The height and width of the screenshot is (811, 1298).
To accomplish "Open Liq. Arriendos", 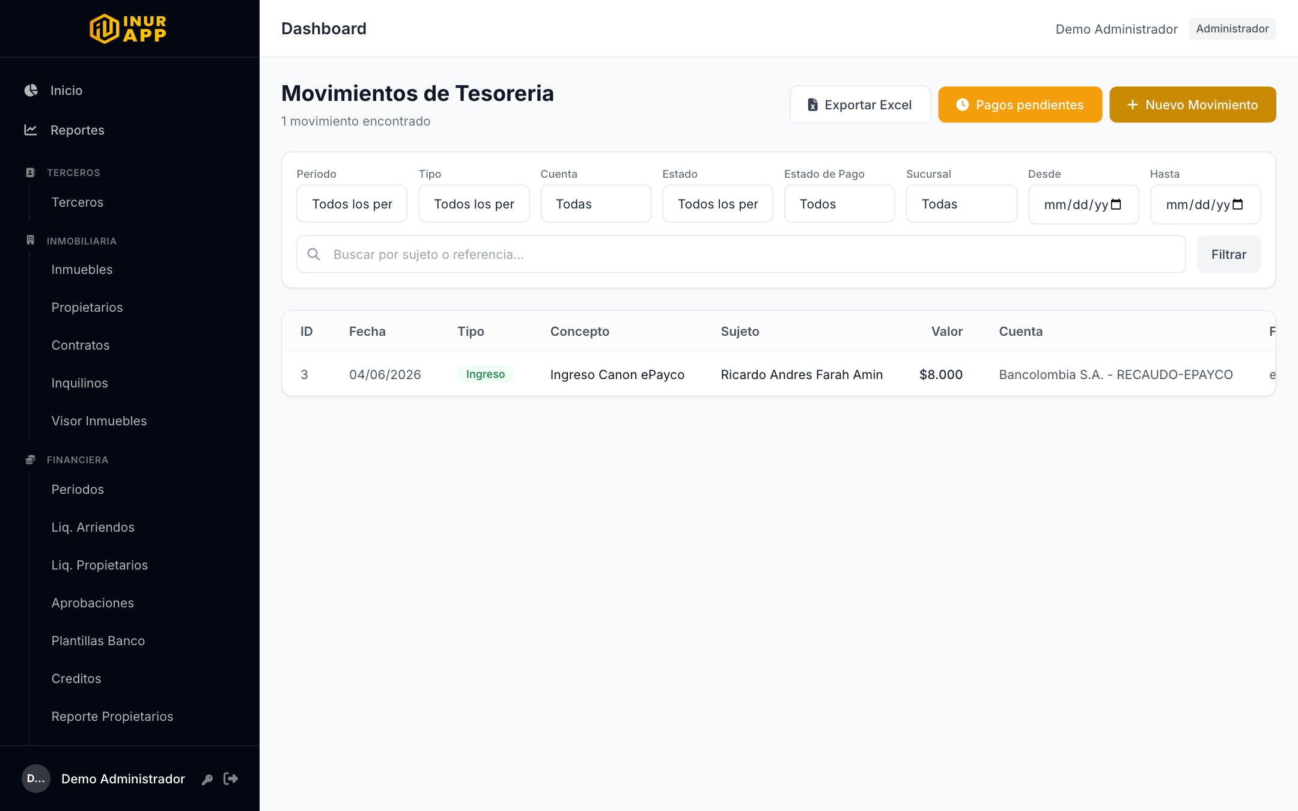I will click(x=93, y=527).
